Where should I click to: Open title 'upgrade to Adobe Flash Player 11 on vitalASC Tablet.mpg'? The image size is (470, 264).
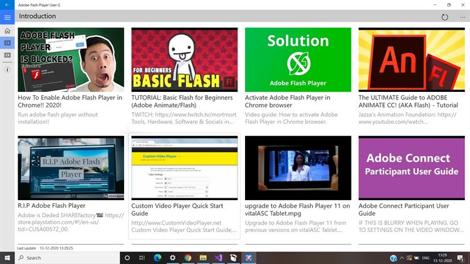pyautogui.click(x=297, y=210)
